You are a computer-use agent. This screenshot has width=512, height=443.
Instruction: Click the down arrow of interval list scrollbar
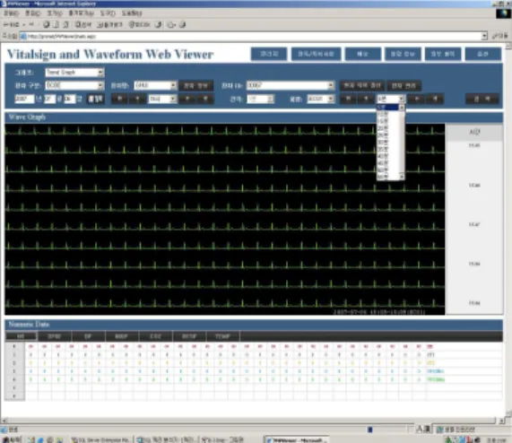coord(402,177)
